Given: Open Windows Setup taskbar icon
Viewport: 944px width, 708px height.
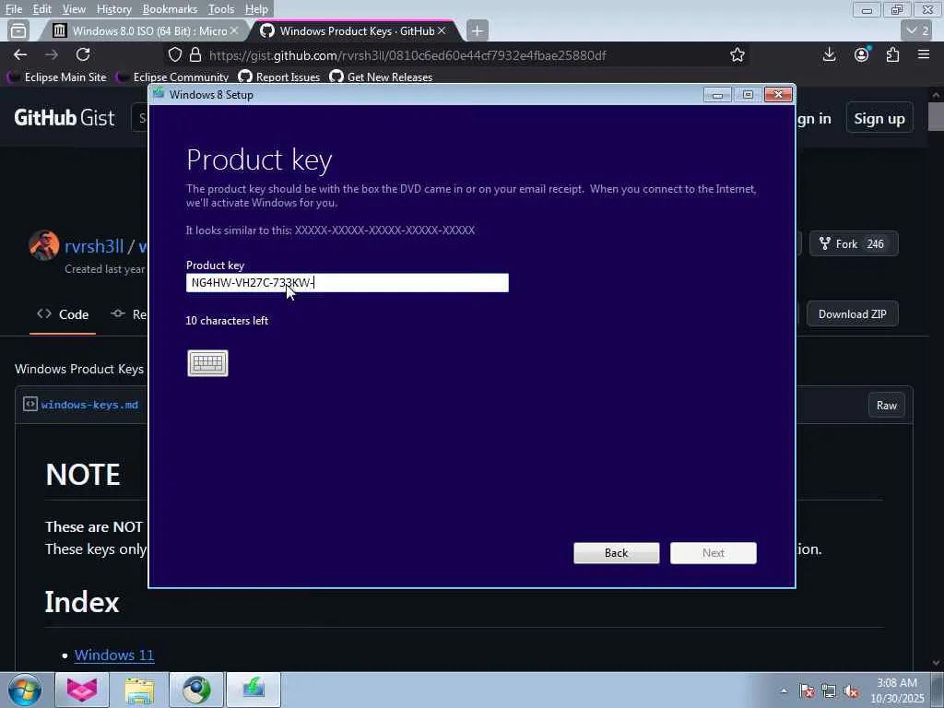Looking at the screenshot, I should click(x=254, y=690).
